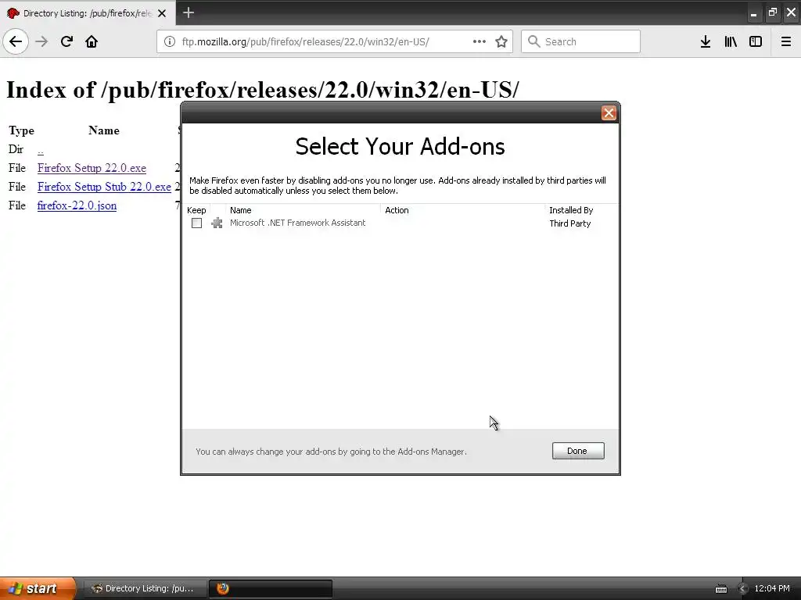The height and width of the screenshot is (600, 801).
Task: Select Microsoft .NET Framework Assistant row text
Action: 297,223
